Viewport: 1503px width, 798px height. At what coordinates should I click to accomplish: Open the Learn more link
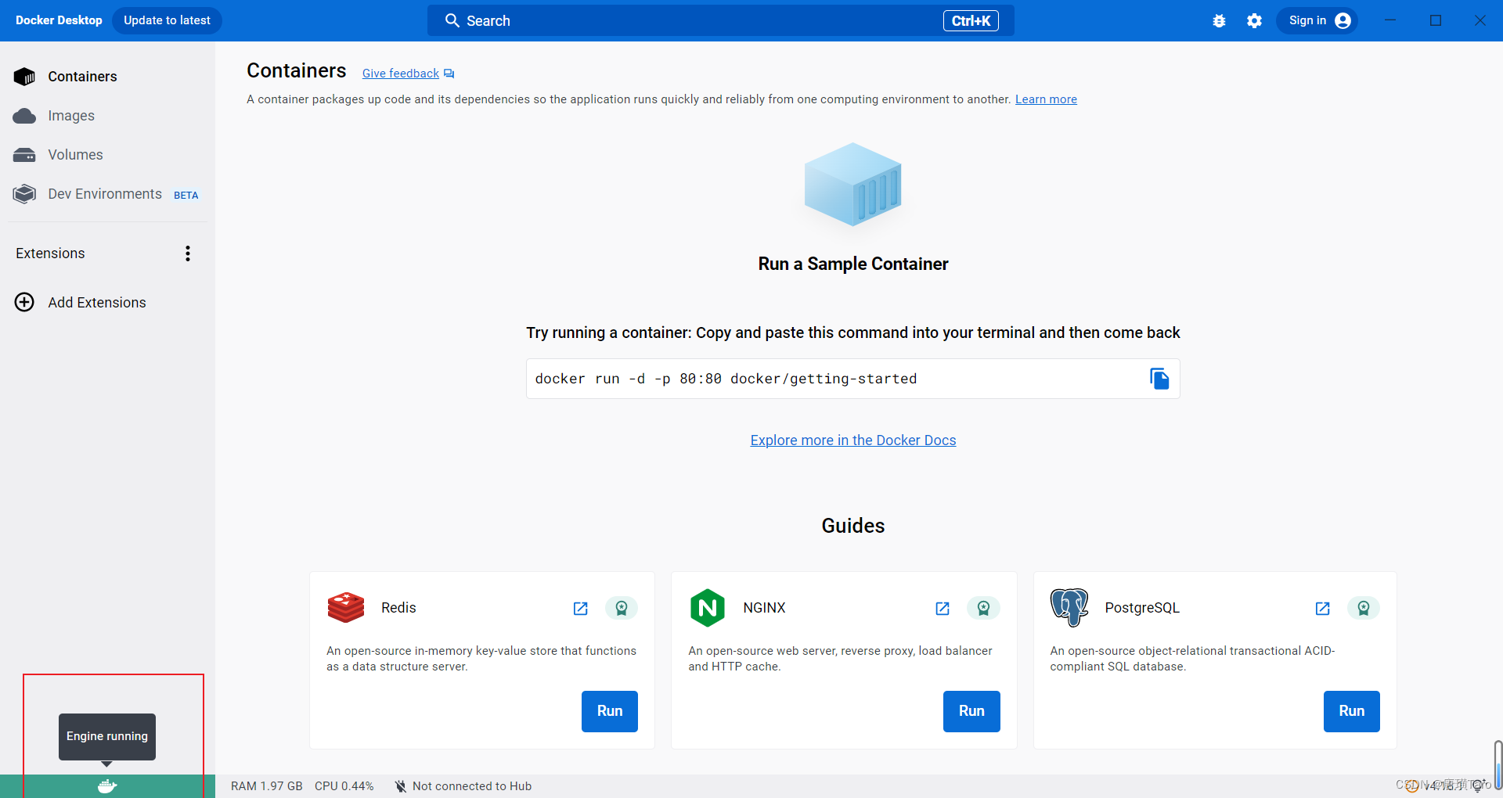1046,99
